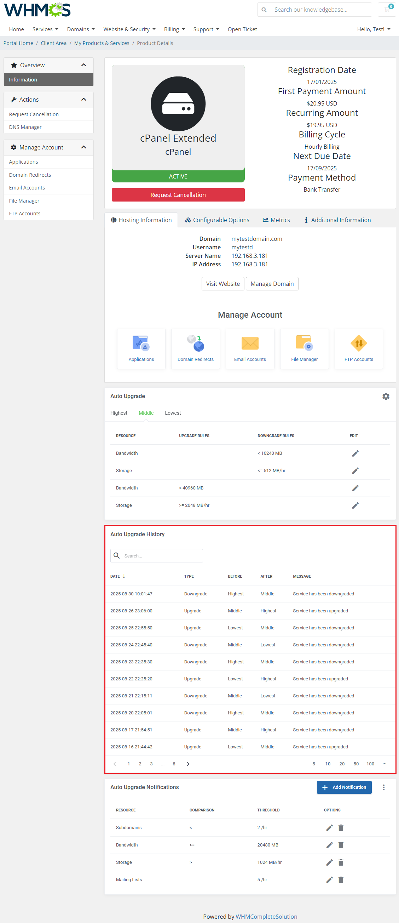The width and height of the screenshot is (399, 923).
Task: Open Email Accounts in sidebar
Action: point(49,188)
